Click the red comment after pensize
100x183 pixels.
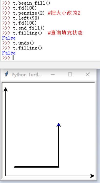pyautogui.click(x=64, y=13)
